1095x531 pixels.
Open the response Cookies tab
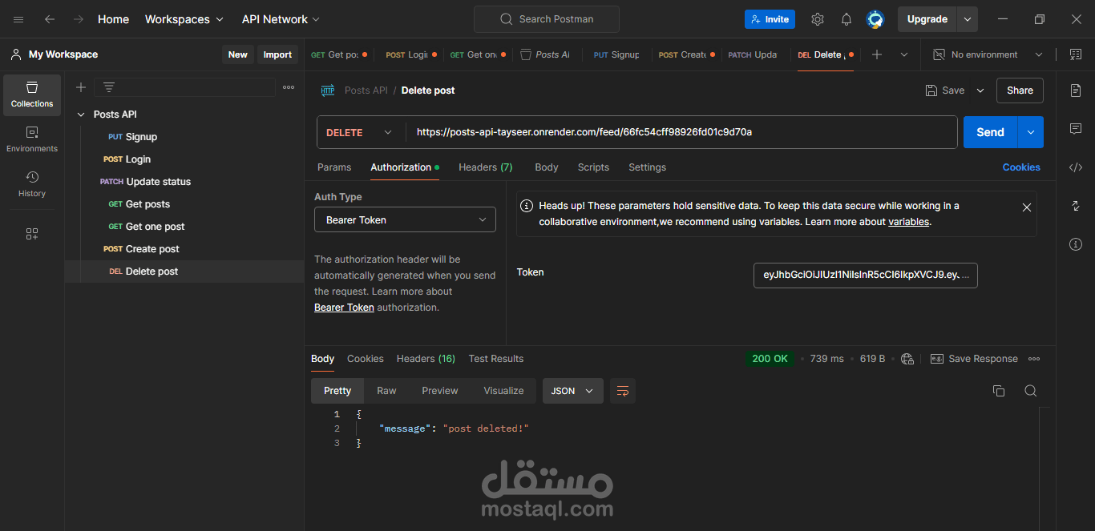[x=366, y=359]
